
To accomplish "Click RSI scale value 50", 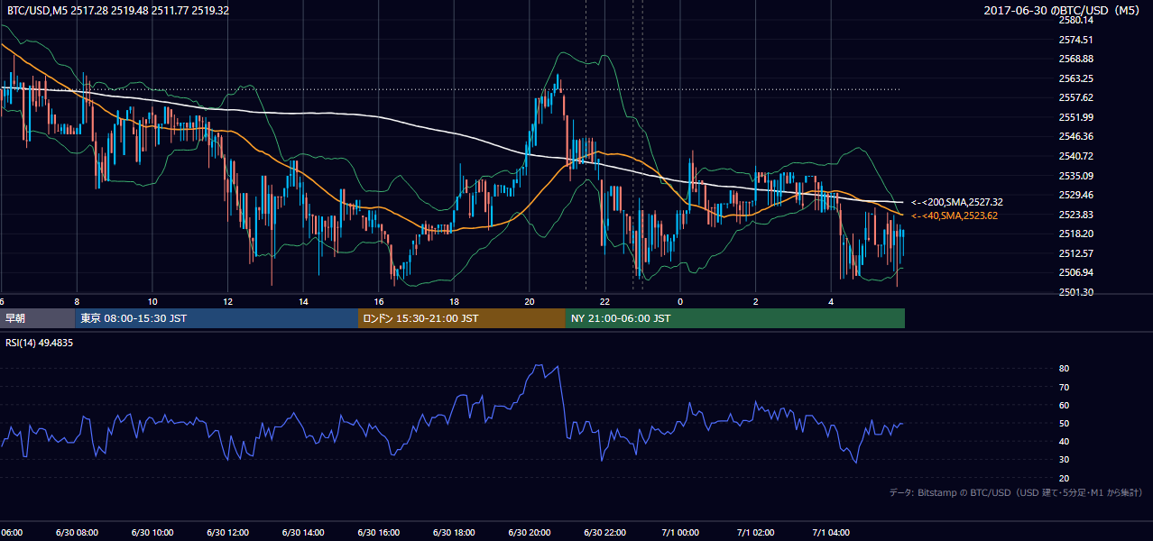I will coord(1064,423).
